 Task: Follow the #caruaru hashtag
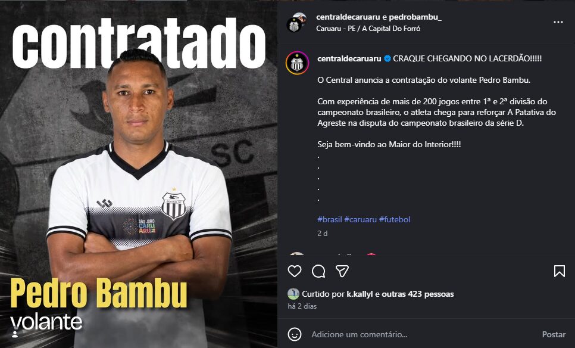[361, 219]
